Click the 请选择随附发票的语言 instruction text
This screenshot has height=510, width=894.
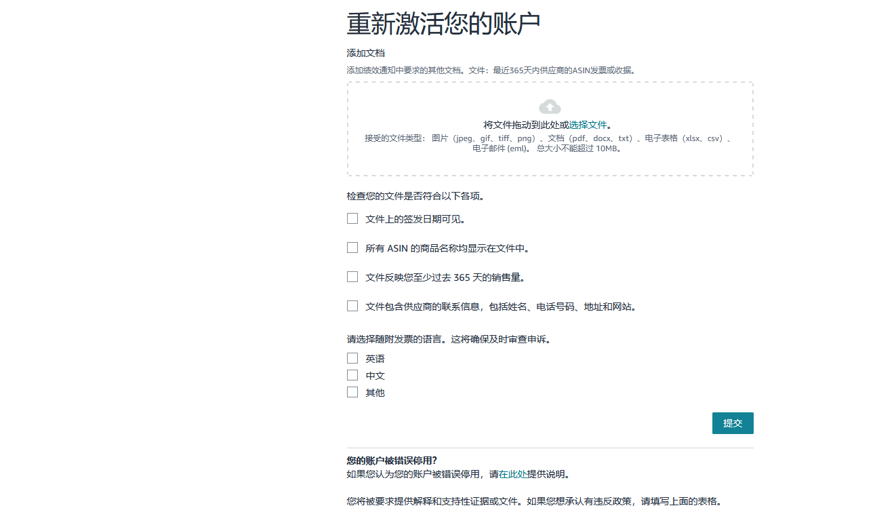click(448, 339)
